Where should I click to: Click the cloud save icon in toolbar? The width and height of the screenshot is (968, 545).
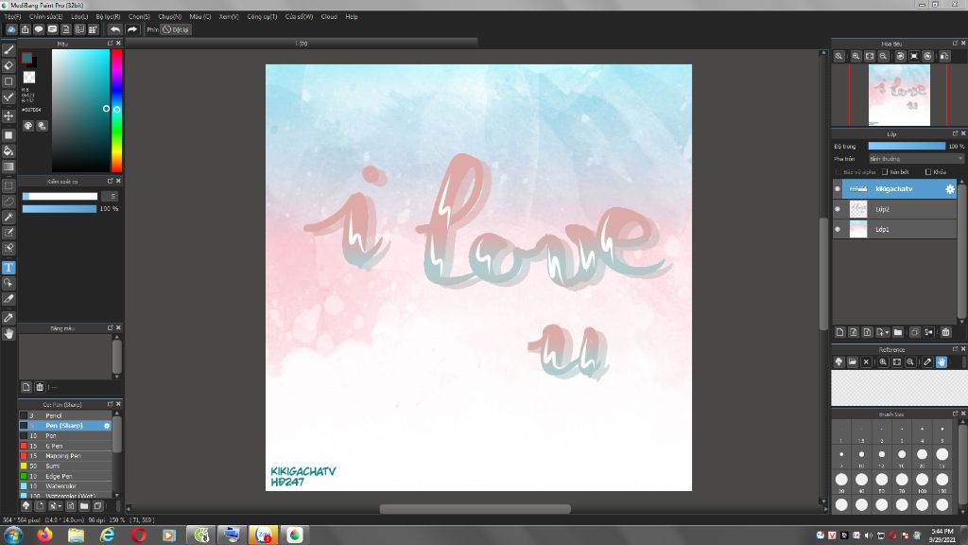11,29
